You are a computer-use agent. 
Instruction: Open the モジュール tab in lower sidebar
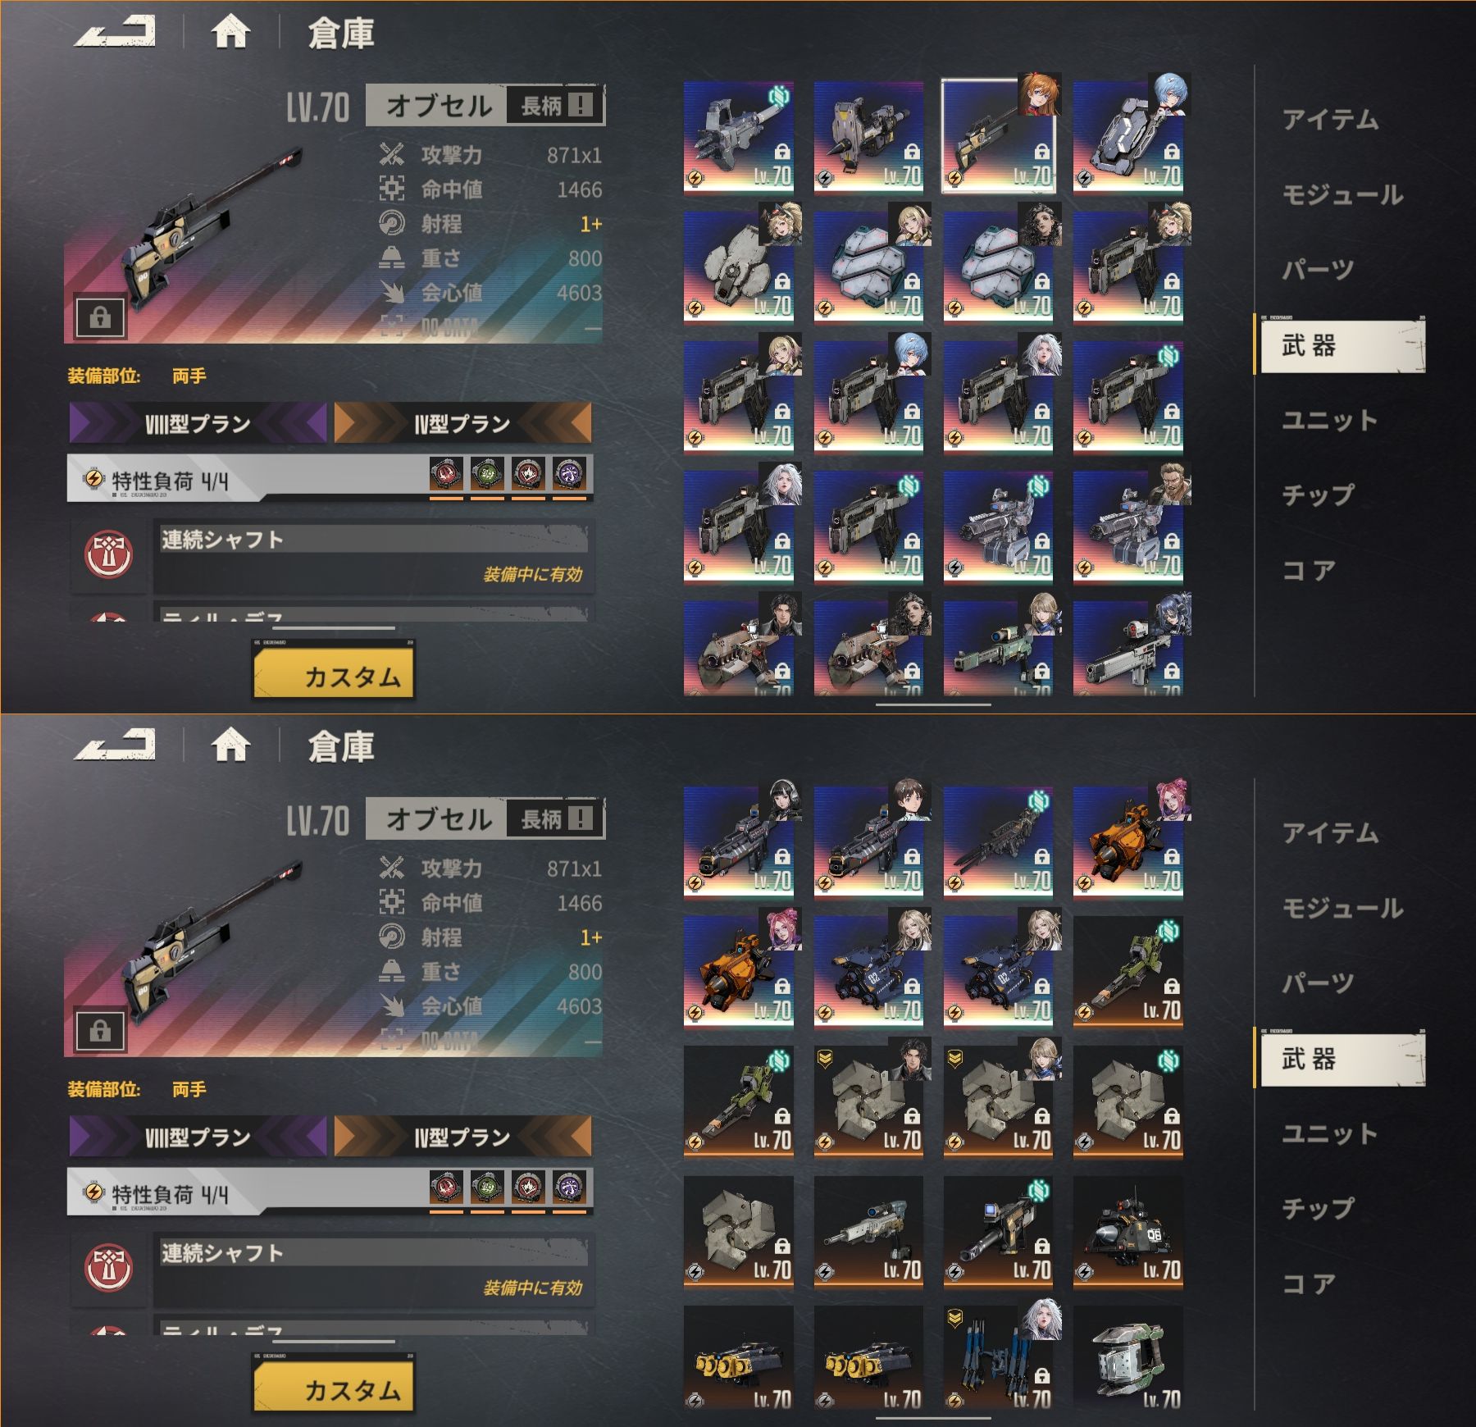click(1342, 908)
